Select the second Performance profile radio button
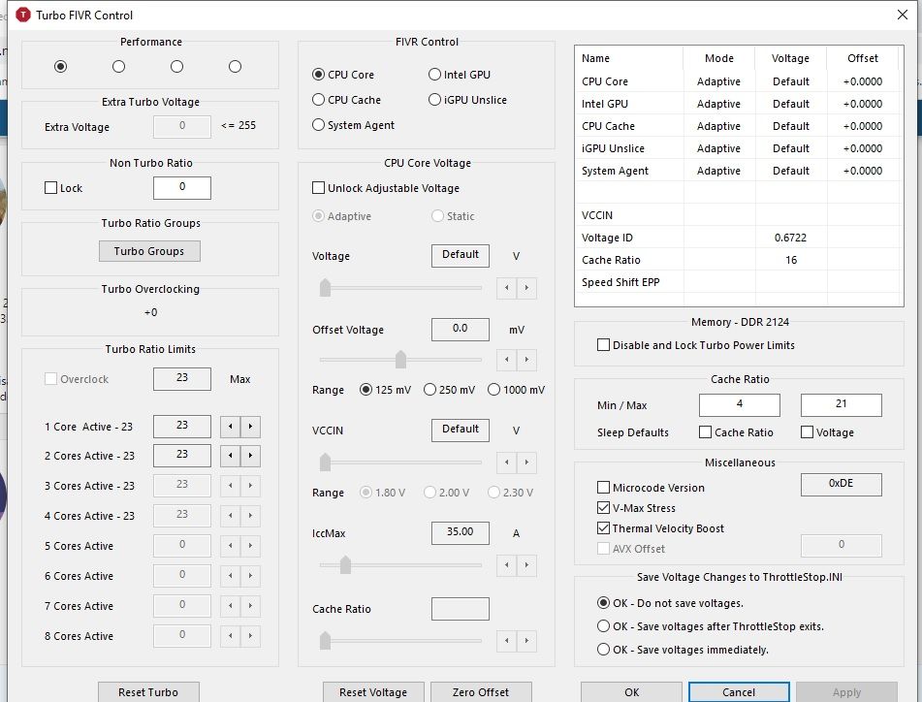922x702 pixels. pos(119,67)
